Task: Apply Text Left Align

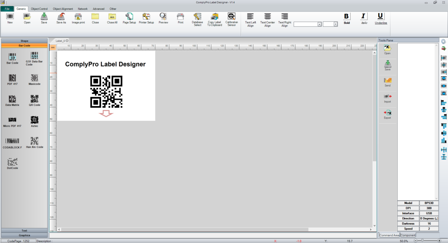Action: point(251,20)
